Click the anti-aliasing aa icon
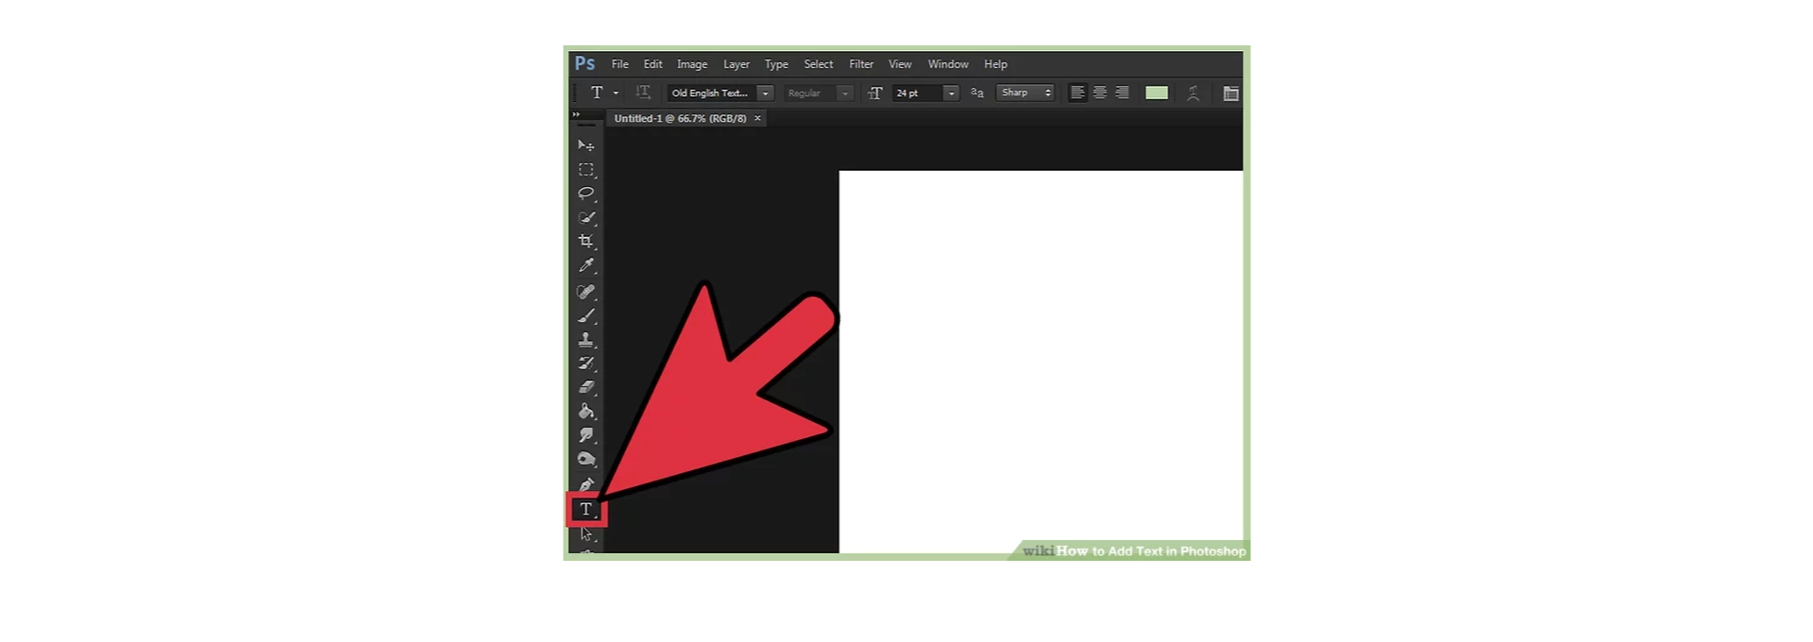 click(x=977, y=93)
